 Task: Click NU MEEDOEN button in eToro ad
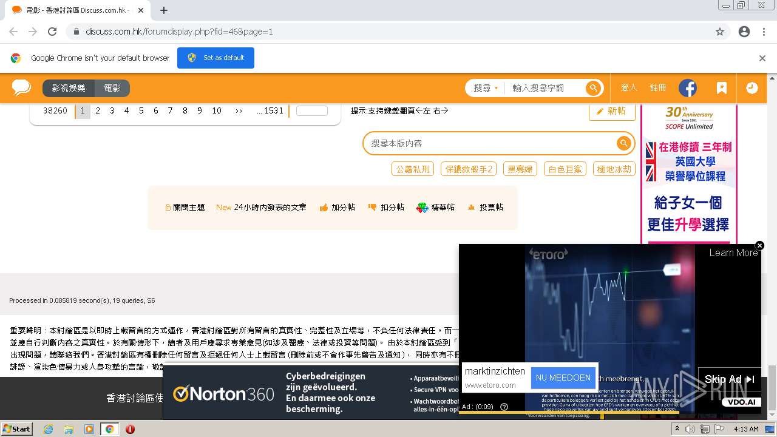click(563, 378)
